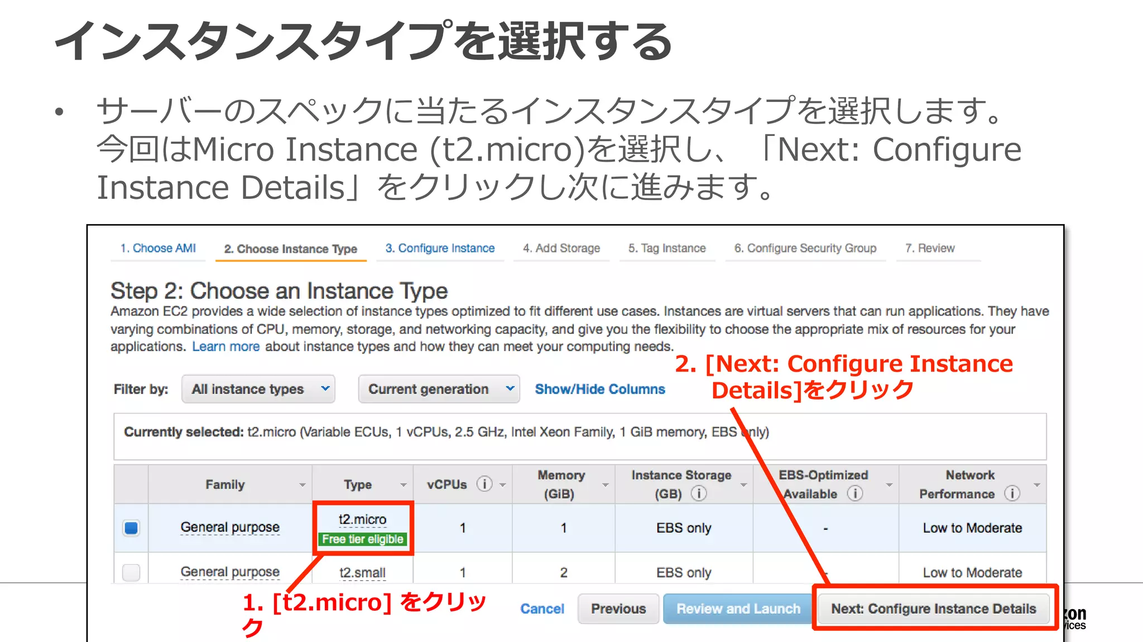Open the 5. Tag Instance tab
The image size is (1143, 642).
(x=667, y=249)
